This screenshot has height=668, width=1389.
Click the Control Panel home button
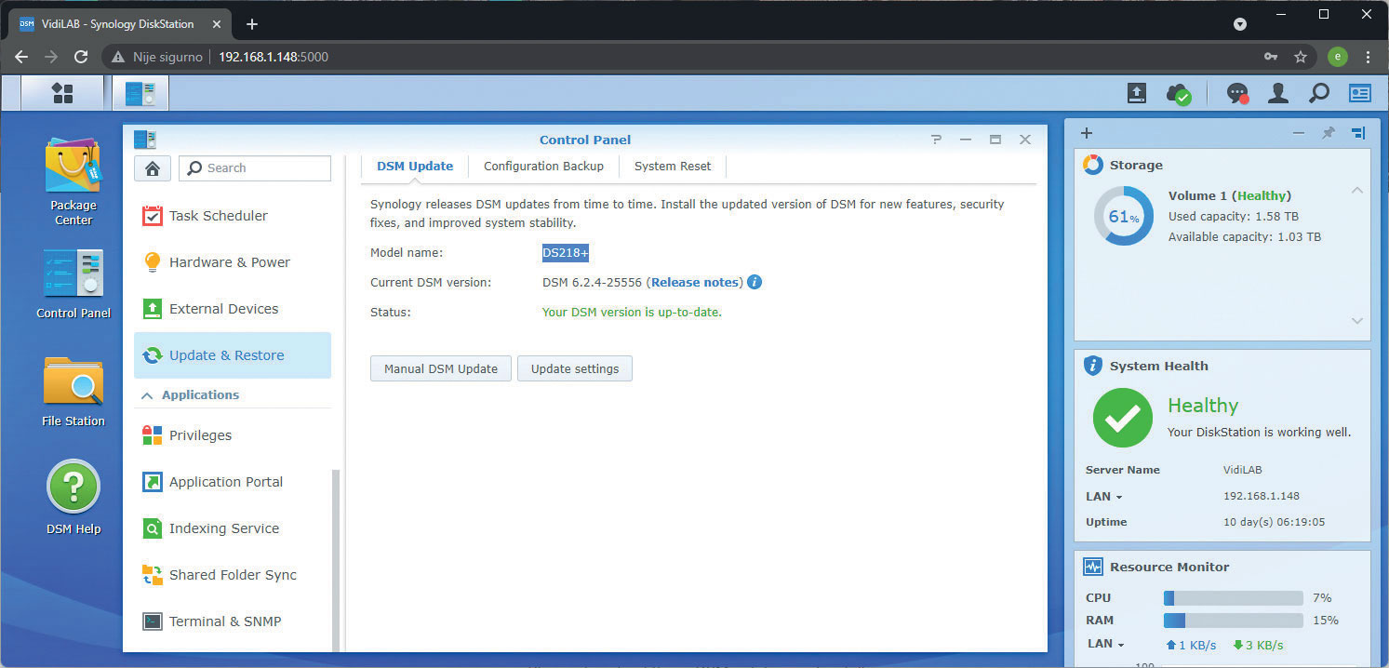(153, 168)
